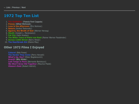Click the Other 1972 Films I Enjoyed heading

point(24,48)
